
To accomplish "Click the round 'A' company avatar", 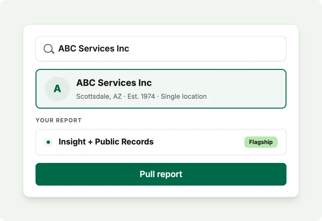I will 57,89.
